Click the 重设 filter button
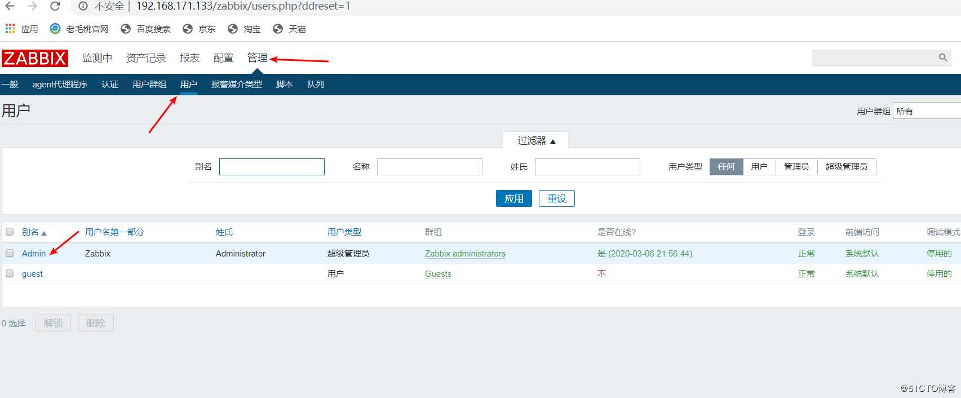The width and height of the screenshot is (961, 398). (x=557, y=198)
